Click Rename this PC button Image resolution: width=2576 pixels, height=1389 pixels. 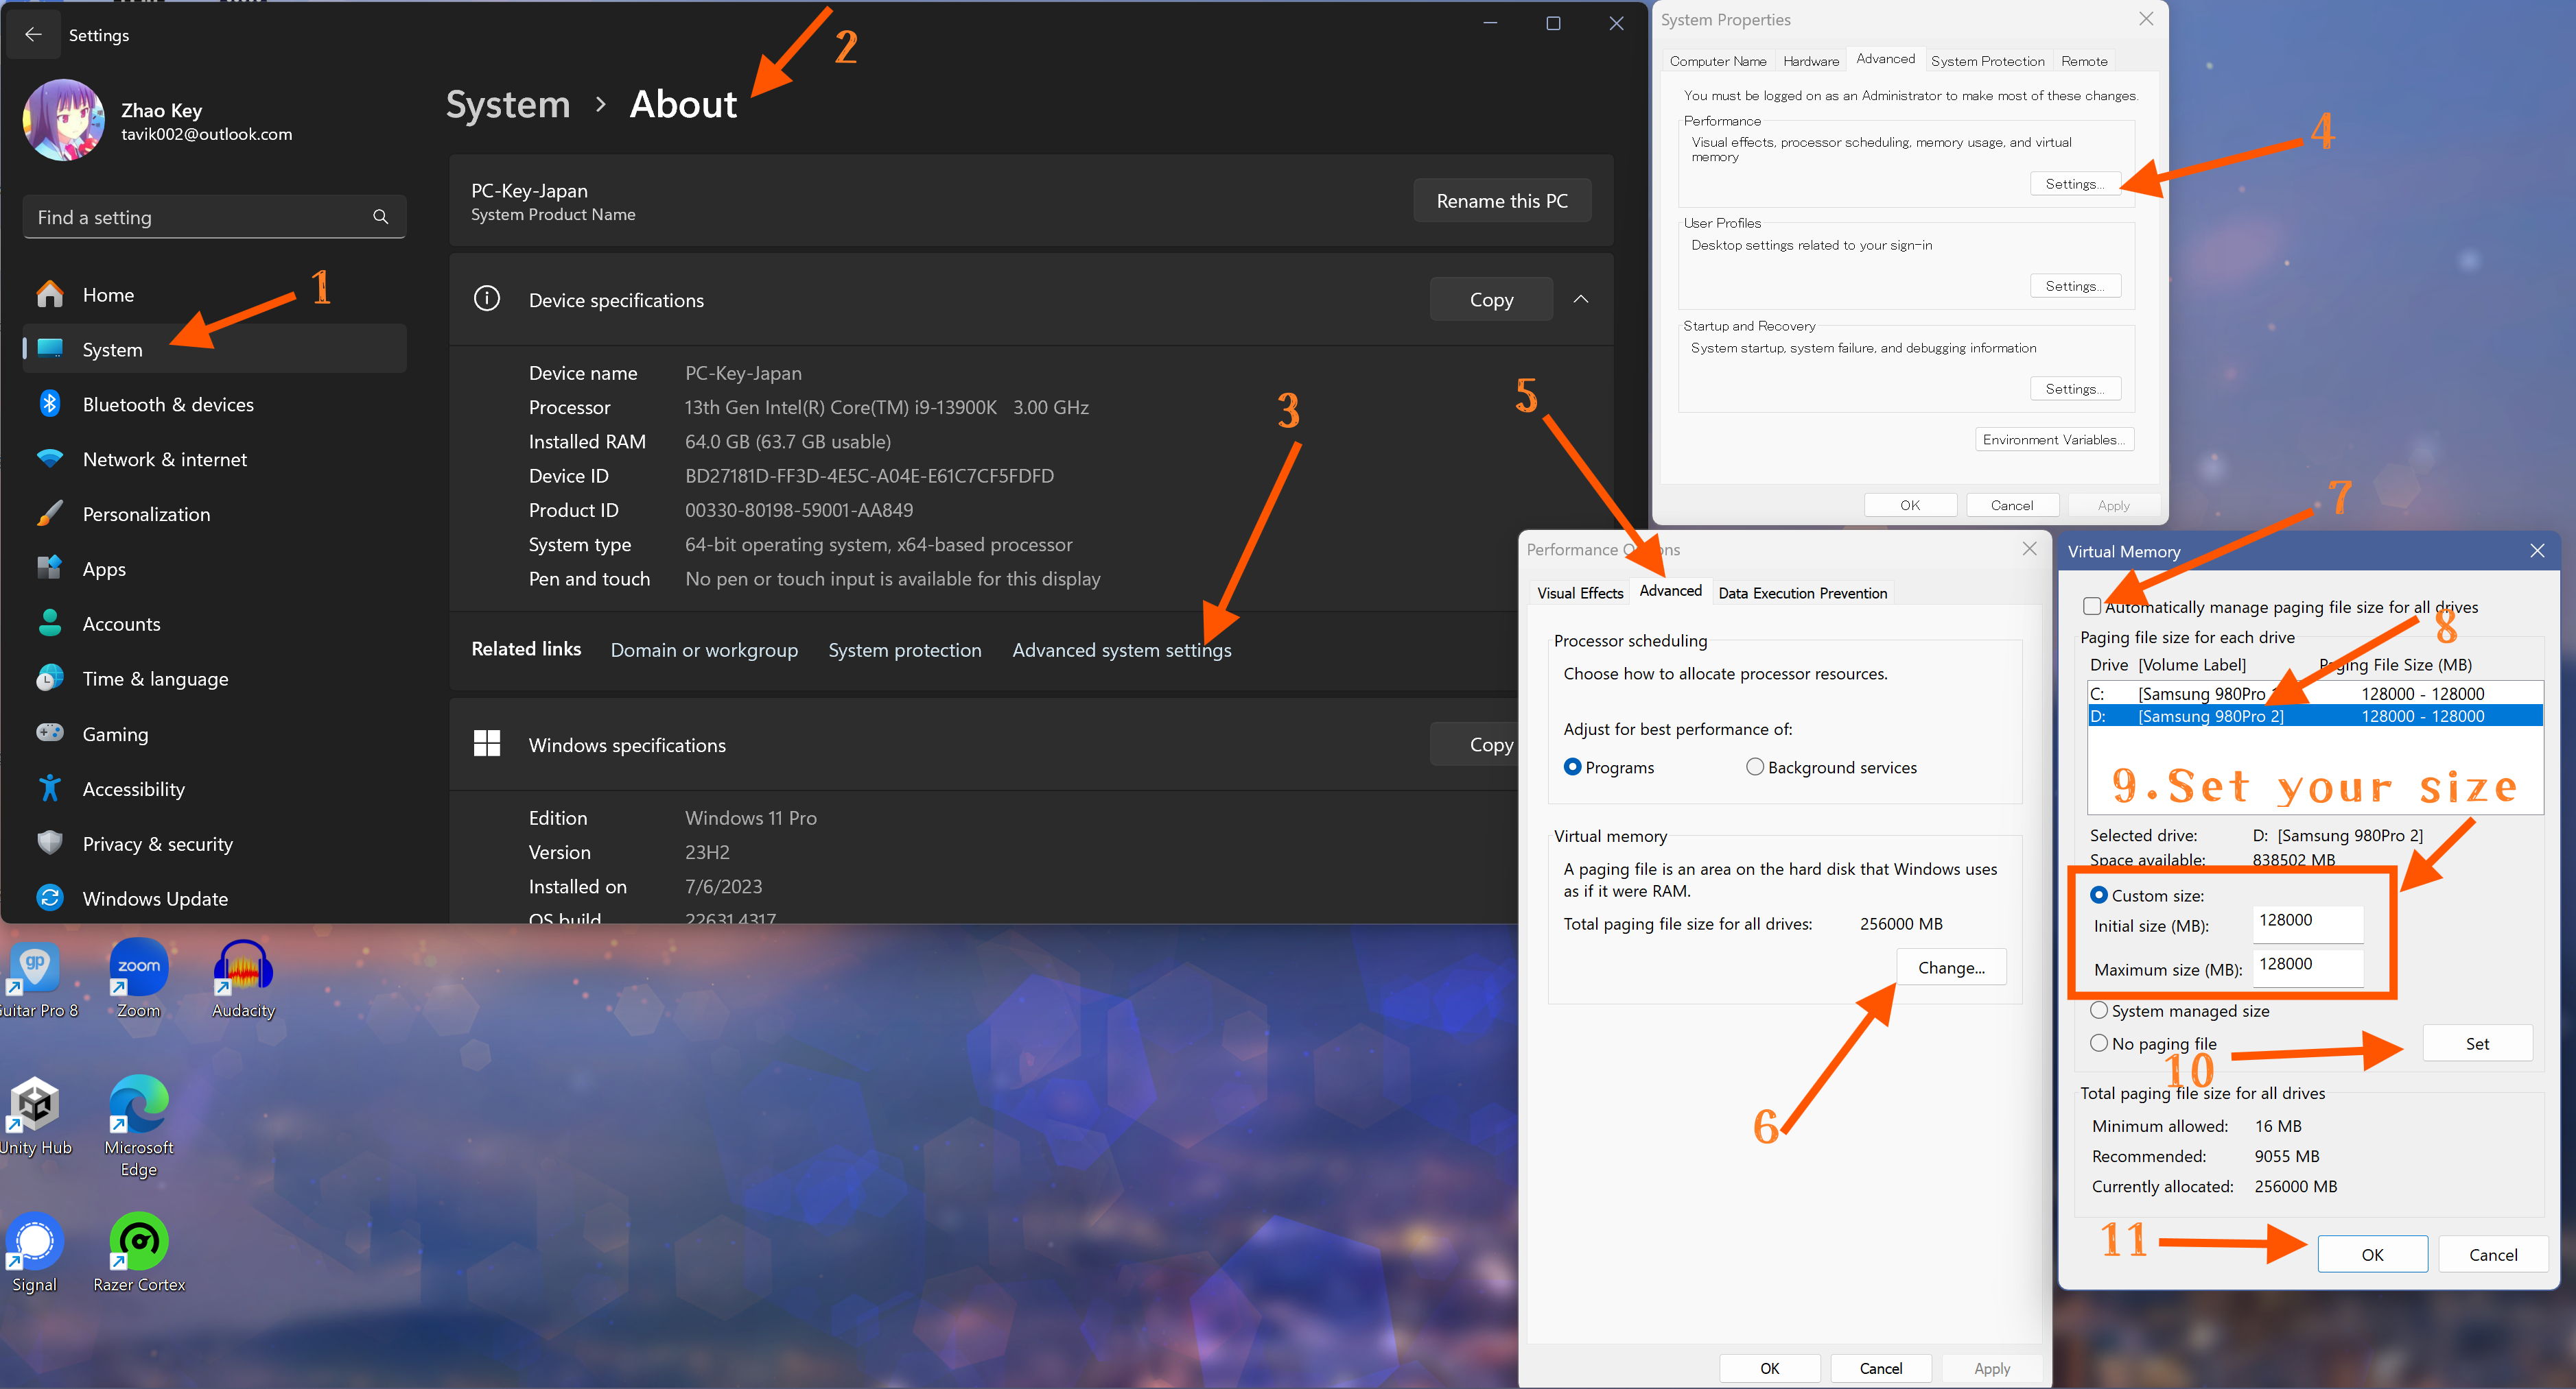[x=1501, y=201]
